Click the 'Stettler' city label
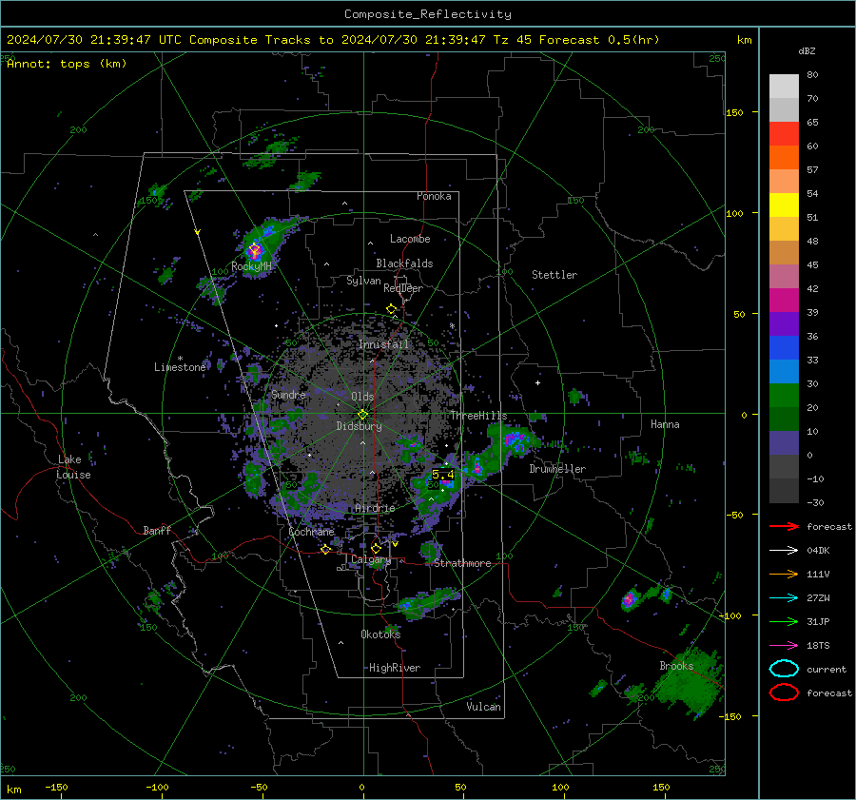This screenshot has height=800, width=856. tap(554, 275)
